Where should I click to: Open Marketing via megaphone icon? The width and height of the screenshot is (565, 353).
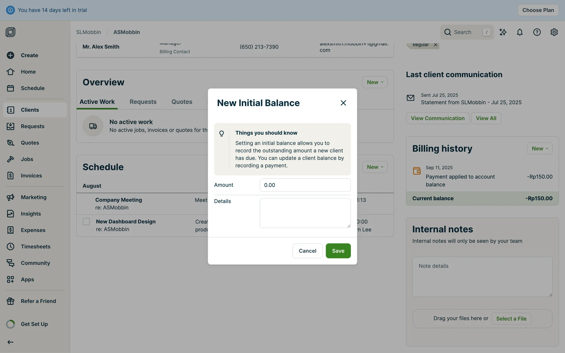click(x=11, y=197)
